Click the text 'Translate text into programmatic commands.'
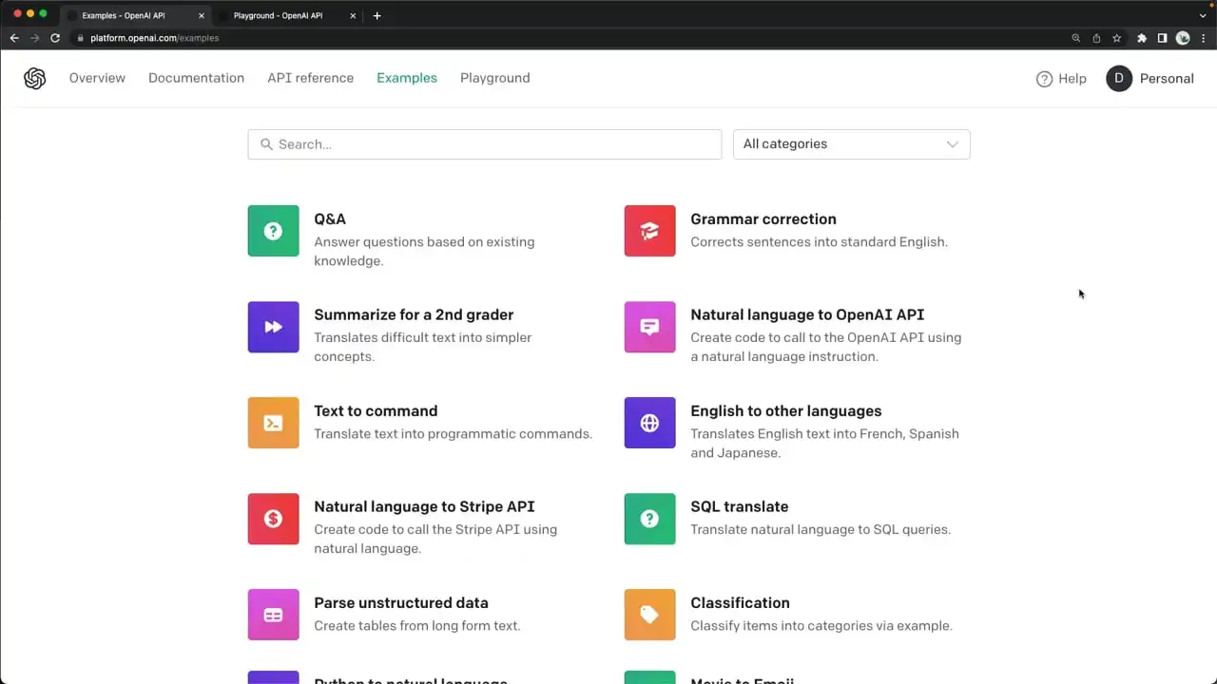Viewport: 1217px width, 684px height. click(453, 434)
